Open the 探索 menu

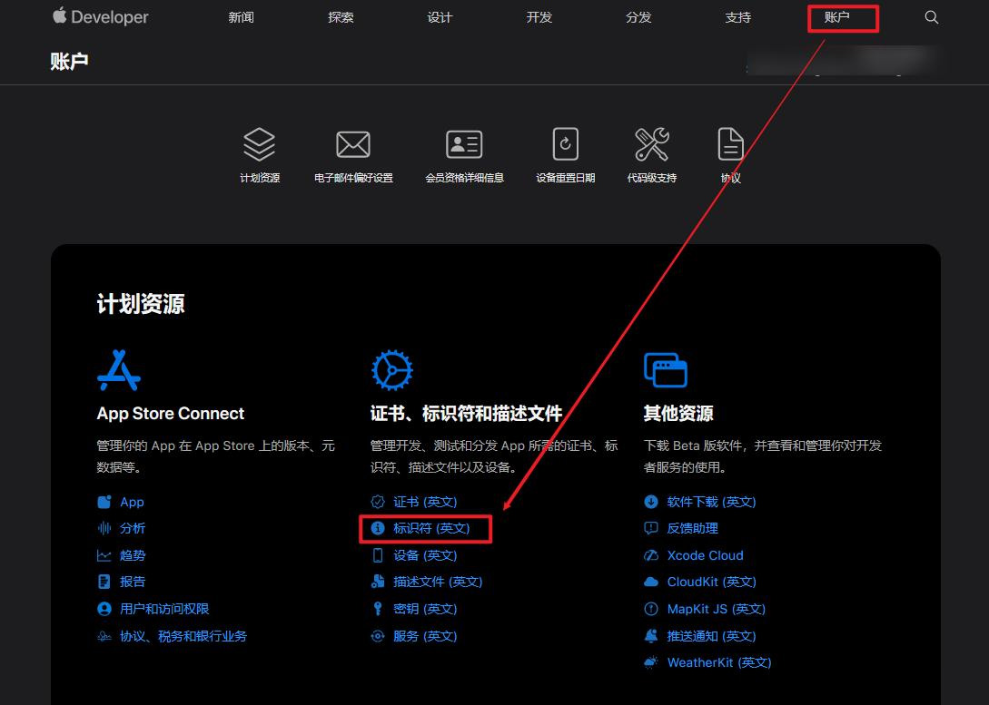coord(341,17)
